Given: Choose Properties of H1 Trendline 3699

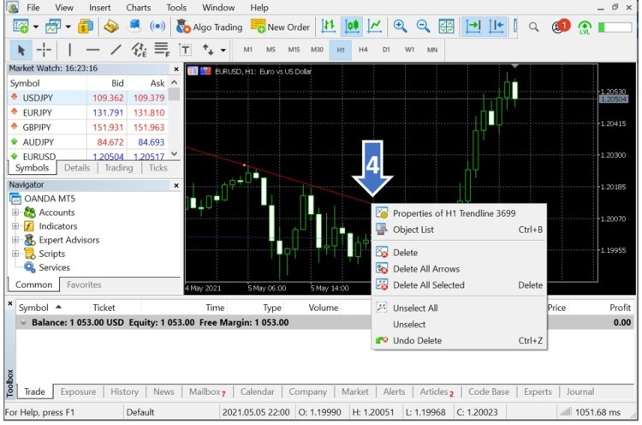Looking at the screenshot, I should [454, 213].
